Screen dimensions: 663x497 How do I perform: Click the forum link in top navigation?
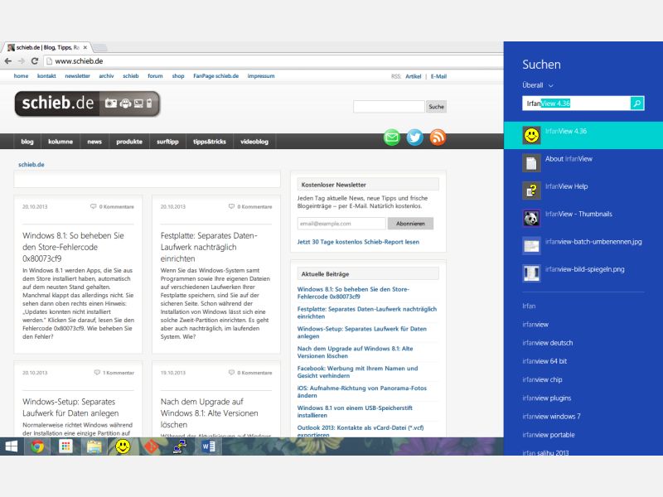click(155, 76)
